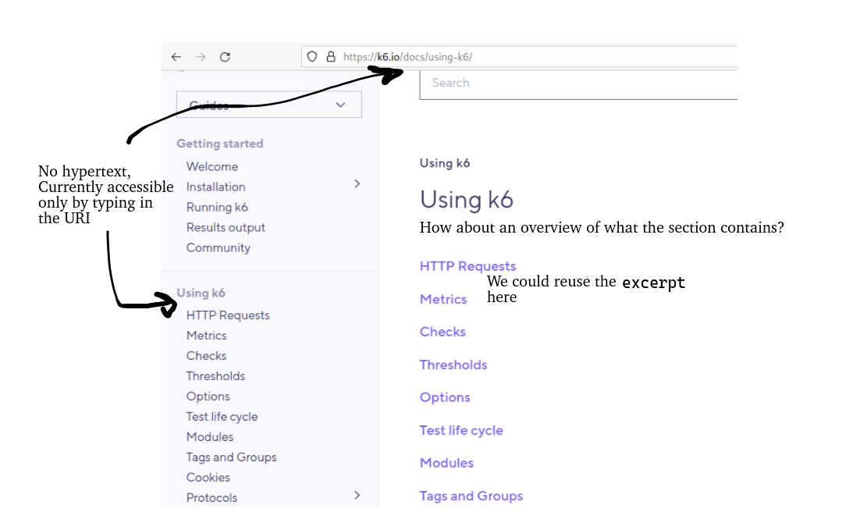Follow the HTTP Requests page link

(x=467, y=266)
